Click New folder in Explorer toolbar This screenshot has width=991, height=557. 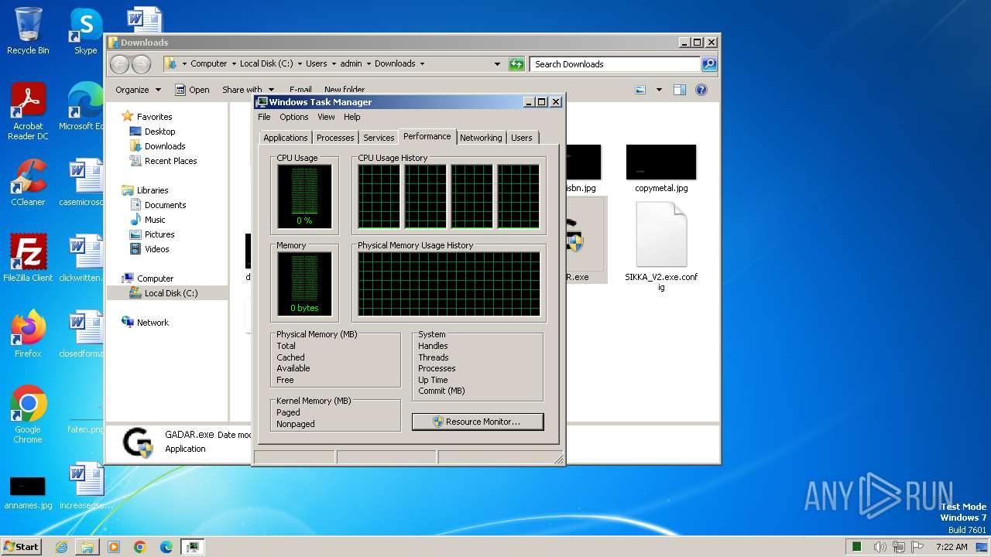tap(345, 90)
